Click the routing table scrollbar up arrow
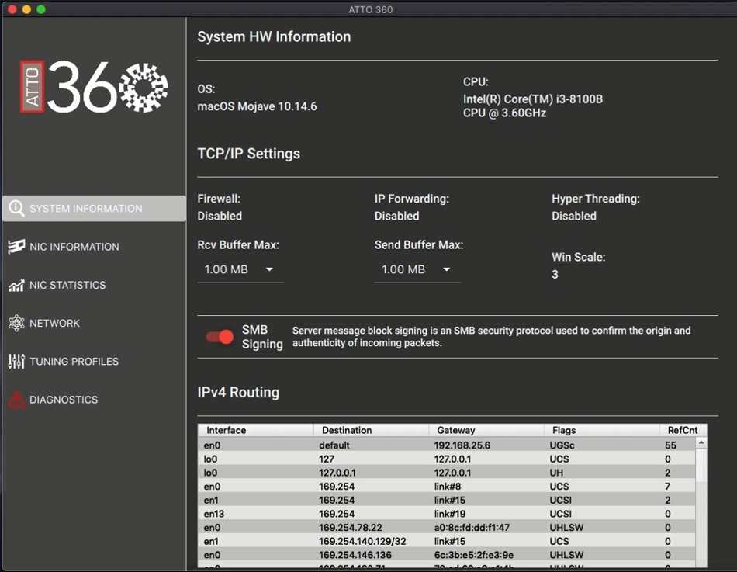Image resolution: width=737 pixels, height=572 pixels. [x=701, y=443]
